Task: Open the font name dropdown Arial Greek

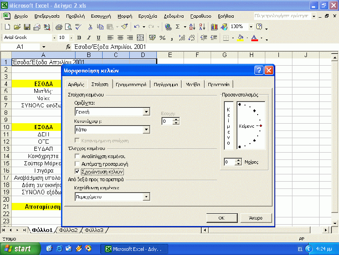Action: pyautogui.click(x=54, y=38)
